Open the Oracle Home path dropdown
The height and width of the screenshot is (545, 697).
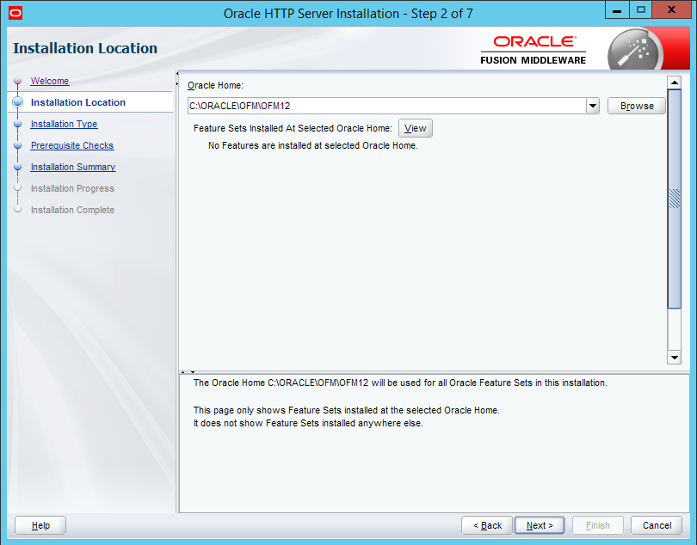(592, 106)
